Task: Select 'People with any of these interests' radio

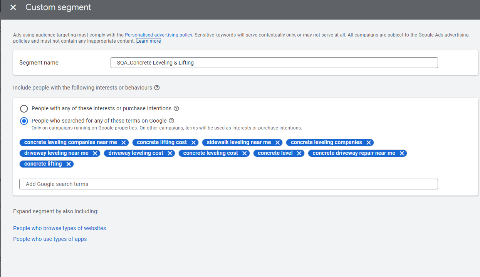Action: coord(24,109)
